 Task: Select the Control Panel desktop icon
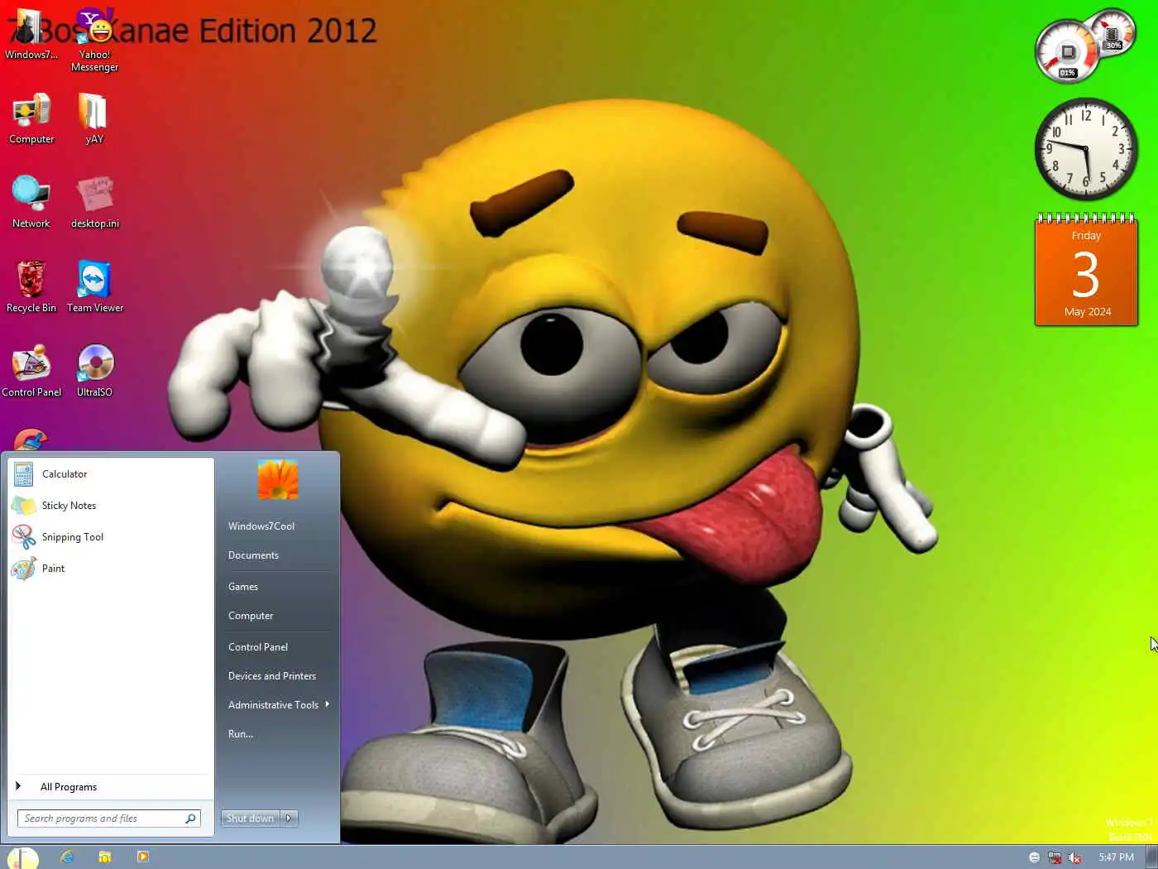pyautogui.click(x=31, y=371)
